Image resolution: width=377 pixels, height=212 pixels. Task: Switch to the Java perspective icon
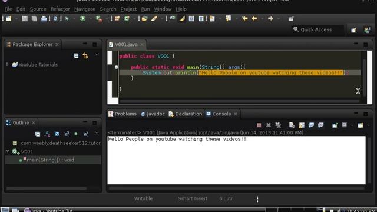pos(367,30)
